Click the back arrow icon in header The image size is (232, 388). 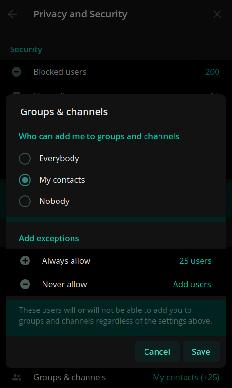pyautogui.click(x=13, y=14)
